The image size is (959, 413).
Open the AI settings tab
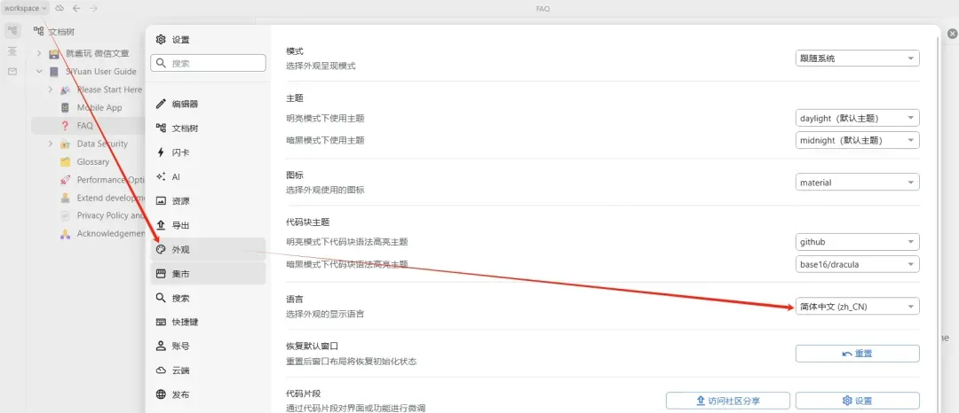(208, 177)
